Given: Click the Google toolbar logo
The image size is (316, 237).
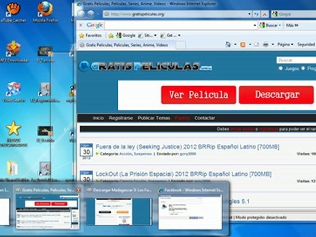Looking at the screenshot, I should 94,25.
